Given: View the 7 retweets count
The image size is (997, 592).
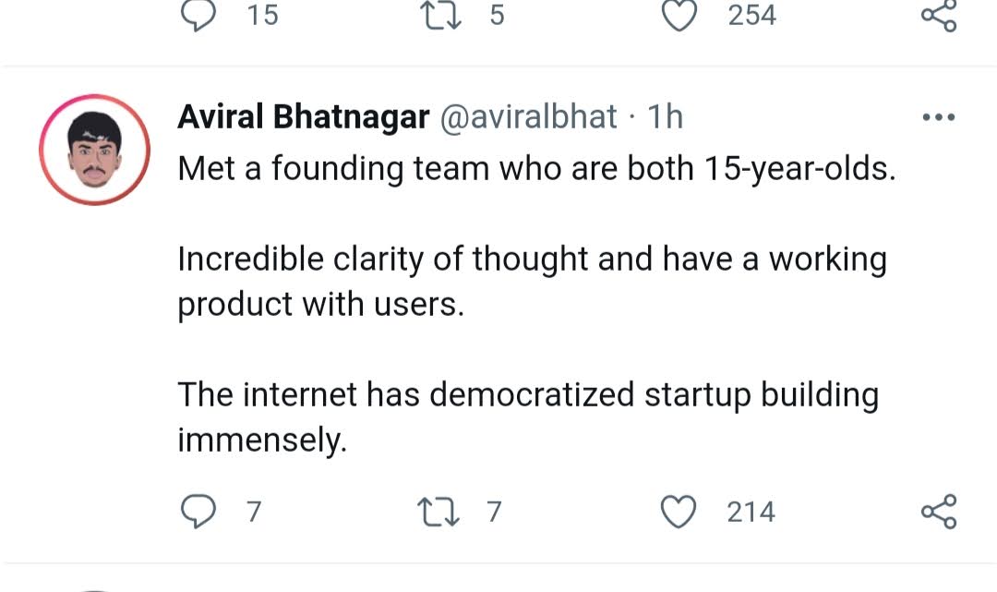Looking at the screenshot, I should tap(495, 512).
